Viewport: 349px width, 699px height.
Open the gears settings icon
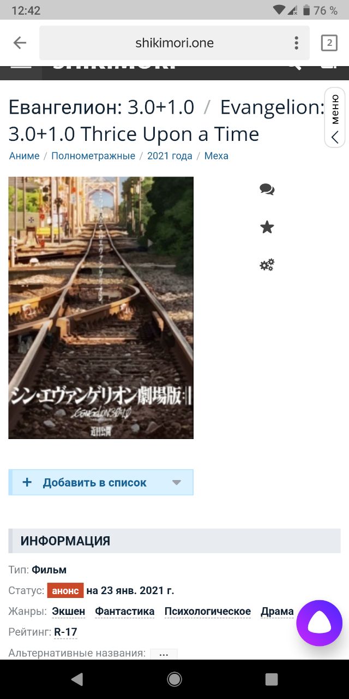pos(267,265)
